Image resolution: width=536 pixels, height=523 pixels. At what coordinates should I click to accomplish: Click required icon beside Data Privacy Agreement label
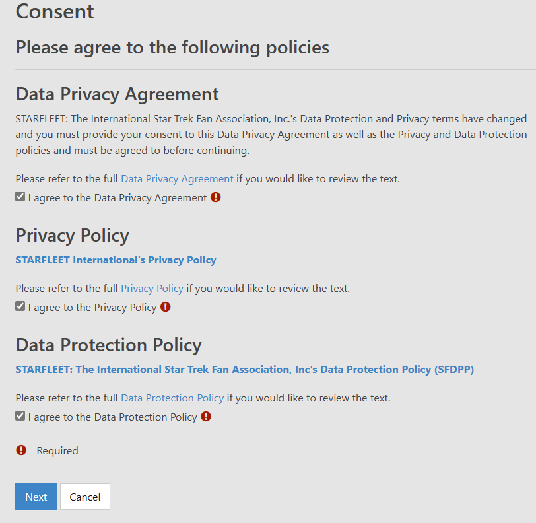tap(215, 197)
